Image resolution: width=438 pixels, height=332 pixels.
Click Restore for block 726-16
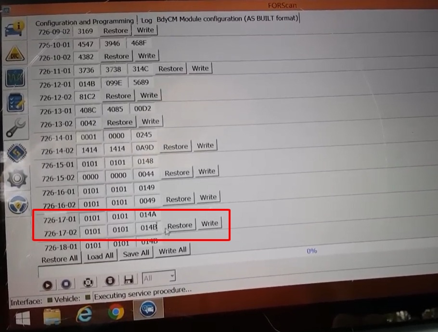click(179, 199)
